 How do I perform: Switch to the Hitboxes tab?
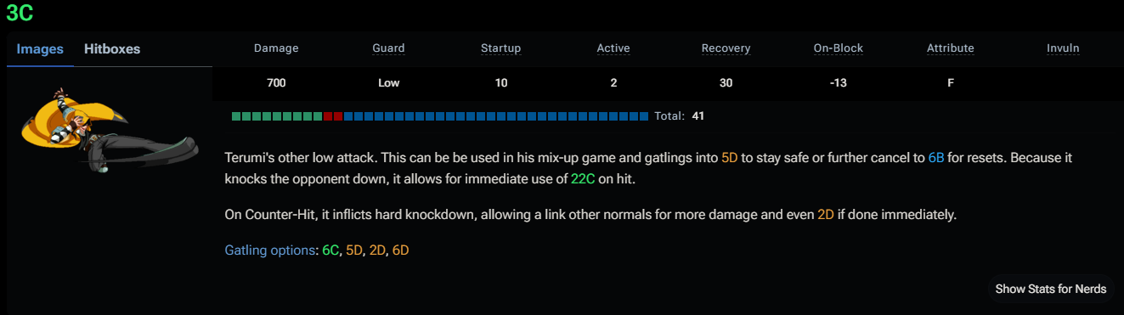[x=112, y=48]
